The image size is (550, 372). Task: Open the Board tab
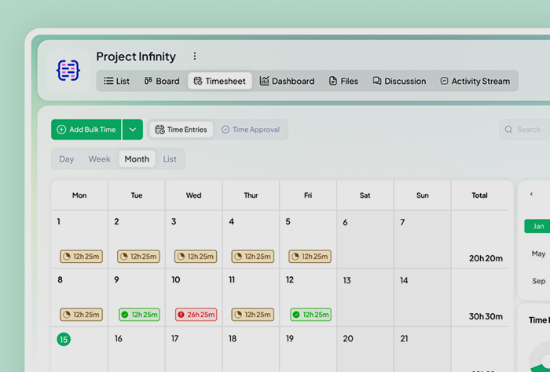tap(162, 81)
